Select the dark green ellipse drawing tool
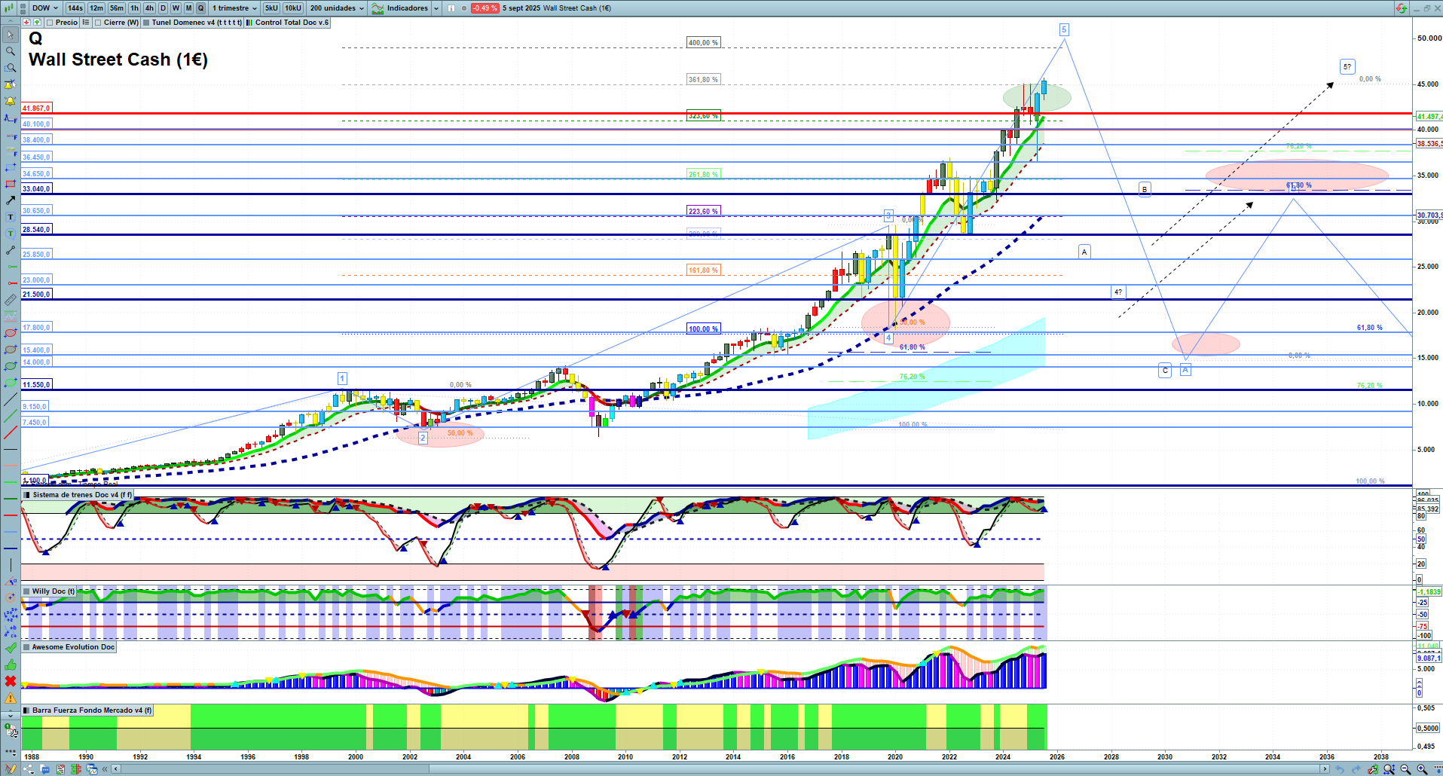 click(10, 366)
